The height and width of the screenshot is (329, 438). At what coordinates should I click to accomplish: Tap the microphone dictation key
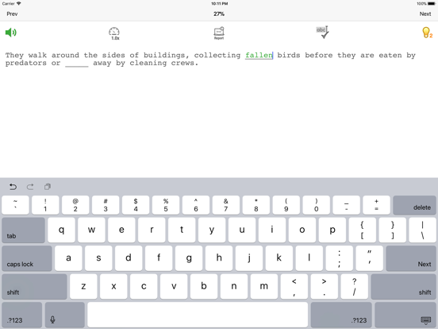tap(65, 315)
